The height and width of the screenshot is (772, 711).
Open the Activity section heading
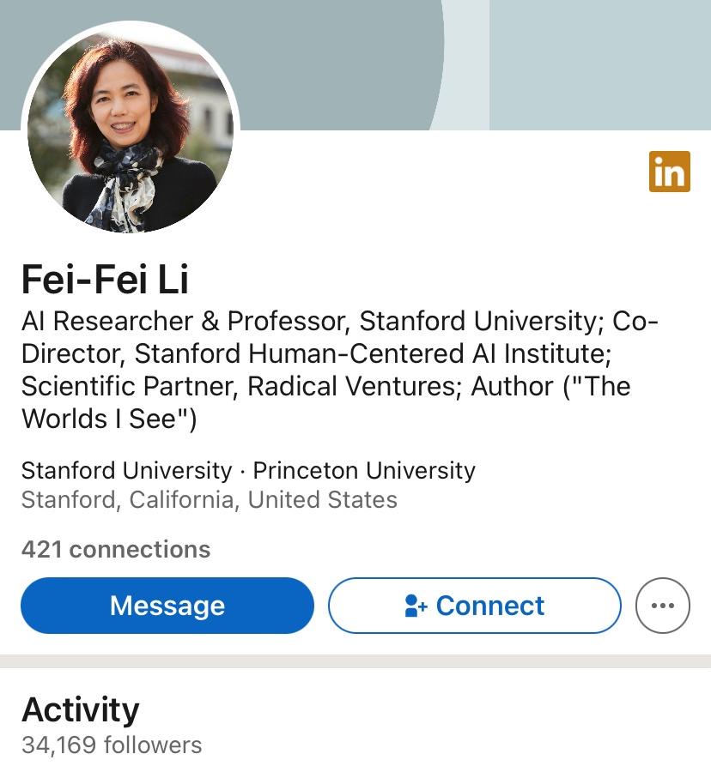coord(80,710)
